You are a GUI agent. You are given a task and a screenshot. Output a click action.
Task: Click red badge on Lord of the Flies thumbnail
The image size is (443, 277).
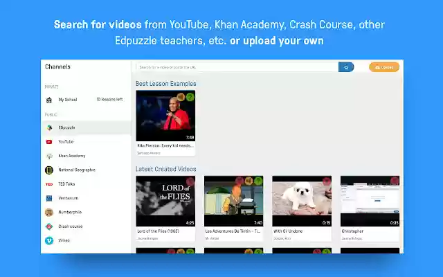[190, 181]
